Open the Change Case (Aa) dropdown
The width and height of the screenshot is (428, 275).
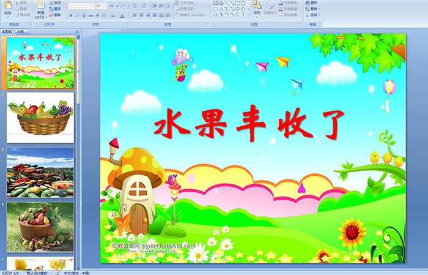[x=113, y=15]
